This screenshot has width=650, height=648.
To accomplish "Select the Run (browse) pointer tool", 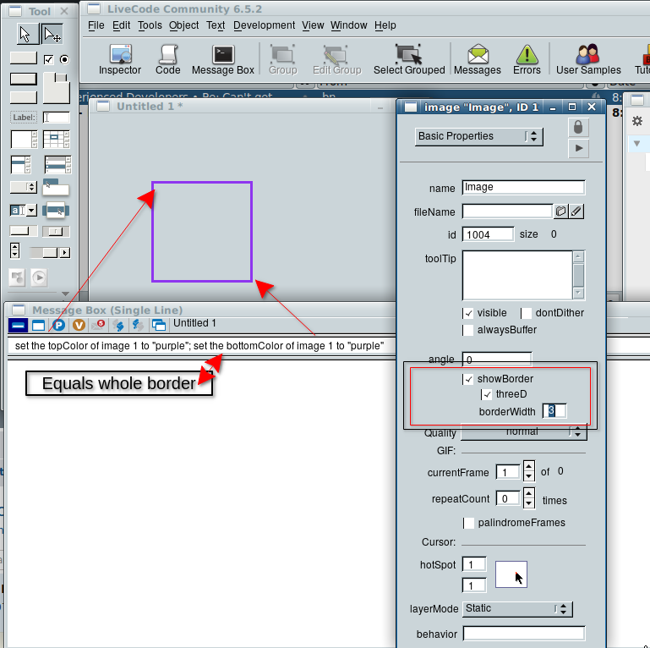I will 25,34.
